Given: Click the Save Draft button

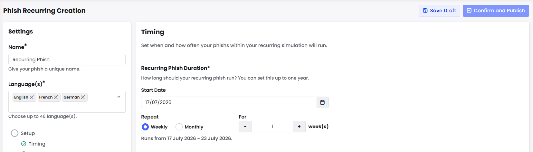Looking at the screenshot, I should [440, 11].
